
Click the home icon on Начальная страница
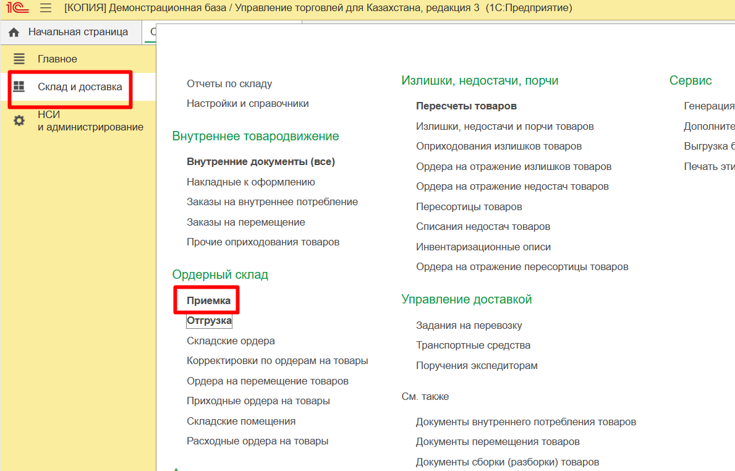(14, 32)
